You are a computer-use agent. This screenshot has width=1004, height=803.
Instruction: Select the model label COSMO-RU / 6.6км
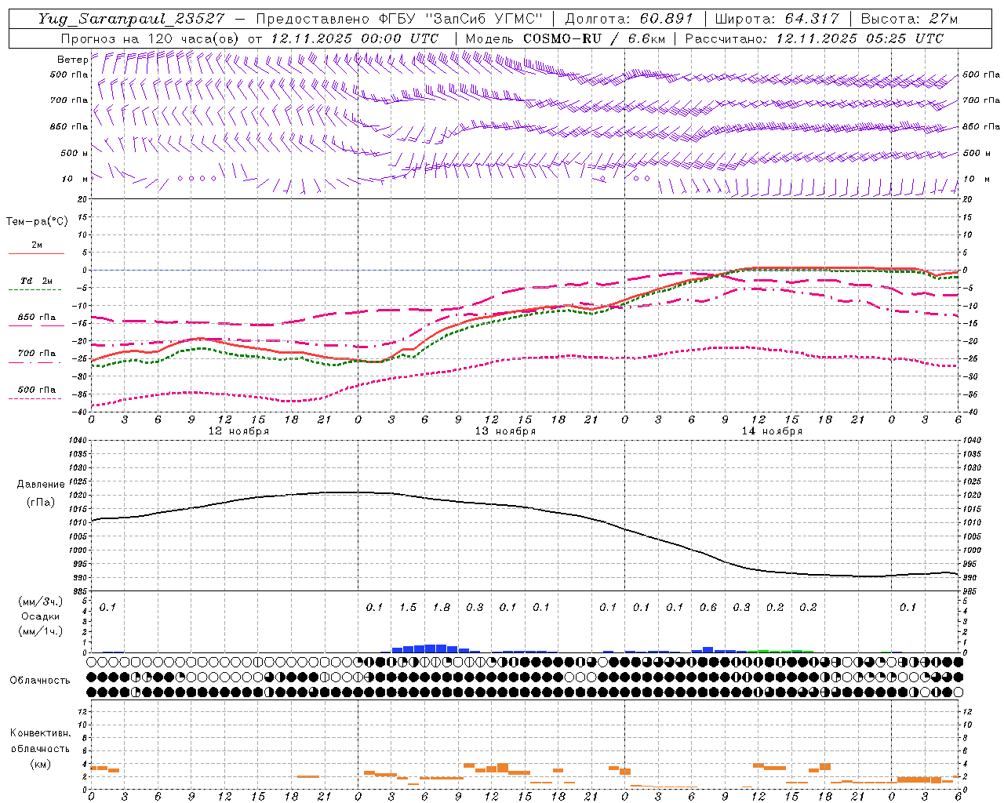(x=592, y=38)
